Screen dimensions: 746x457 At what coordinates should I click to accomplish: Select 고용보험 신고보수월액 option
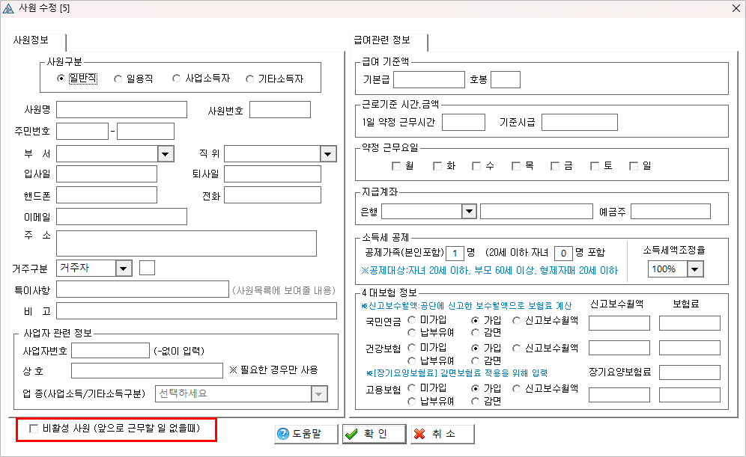(x=517, y=389)
